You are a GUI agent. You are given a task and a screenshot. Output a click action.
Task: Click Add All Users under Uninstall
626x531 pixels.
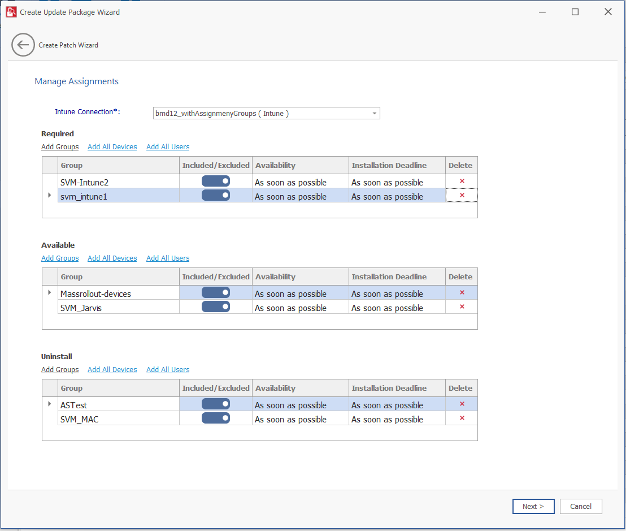(168, 370)
